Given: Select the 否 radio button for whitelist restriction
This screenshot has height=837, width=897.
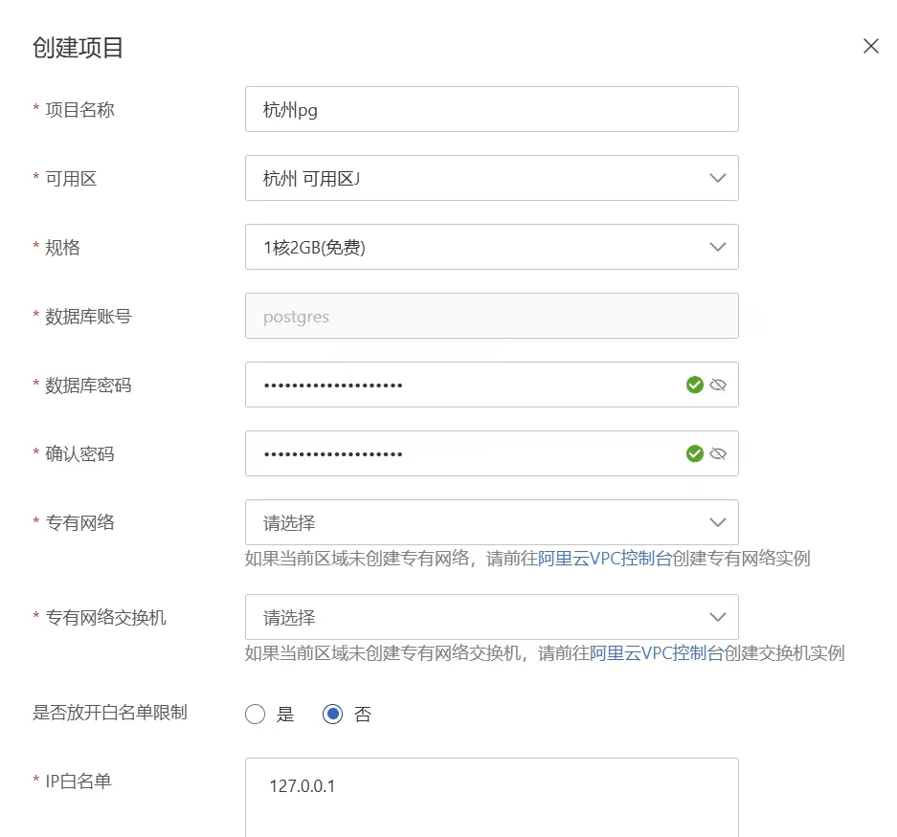Looking at the screenshot, I should coord(332,714).
